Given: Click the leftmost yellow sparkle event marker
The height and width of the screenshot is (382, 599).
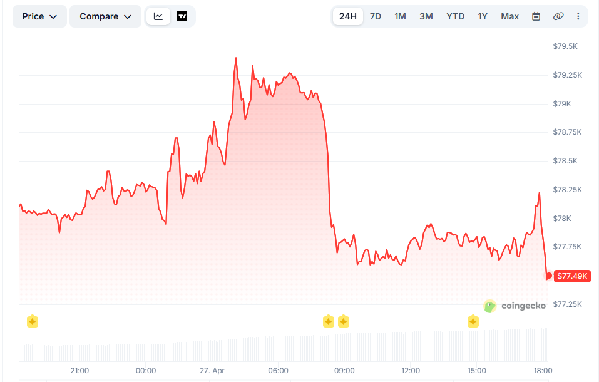Looking at the screenshot, I should click(x=33, y=321).
